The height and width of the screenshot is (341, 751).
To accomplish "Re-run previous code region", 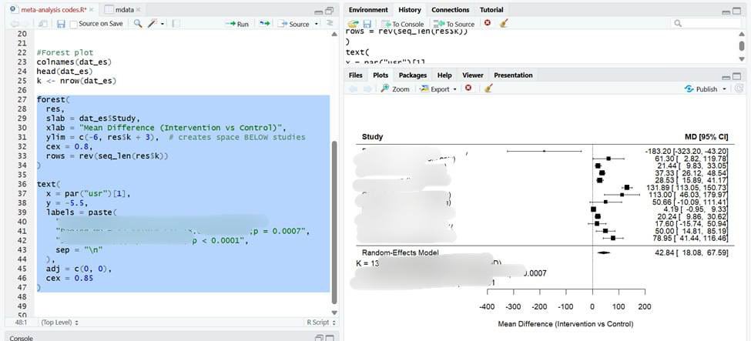I will click(264, 23).
